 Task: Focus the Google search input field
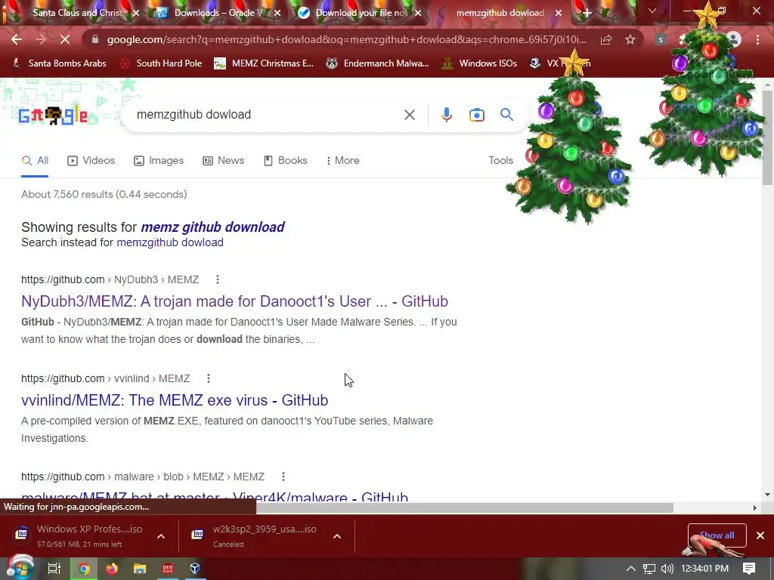pos(267,115)
